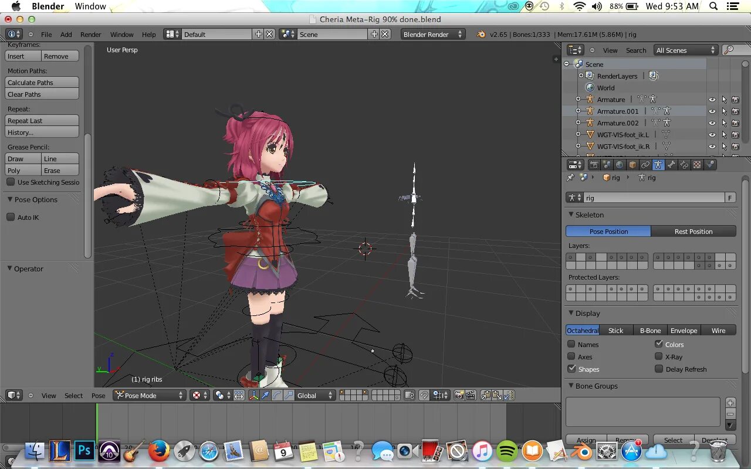This screenshot has width=751, height=469.
Task: Switch skeleton to Rest Position
Action: pos(694,232)
